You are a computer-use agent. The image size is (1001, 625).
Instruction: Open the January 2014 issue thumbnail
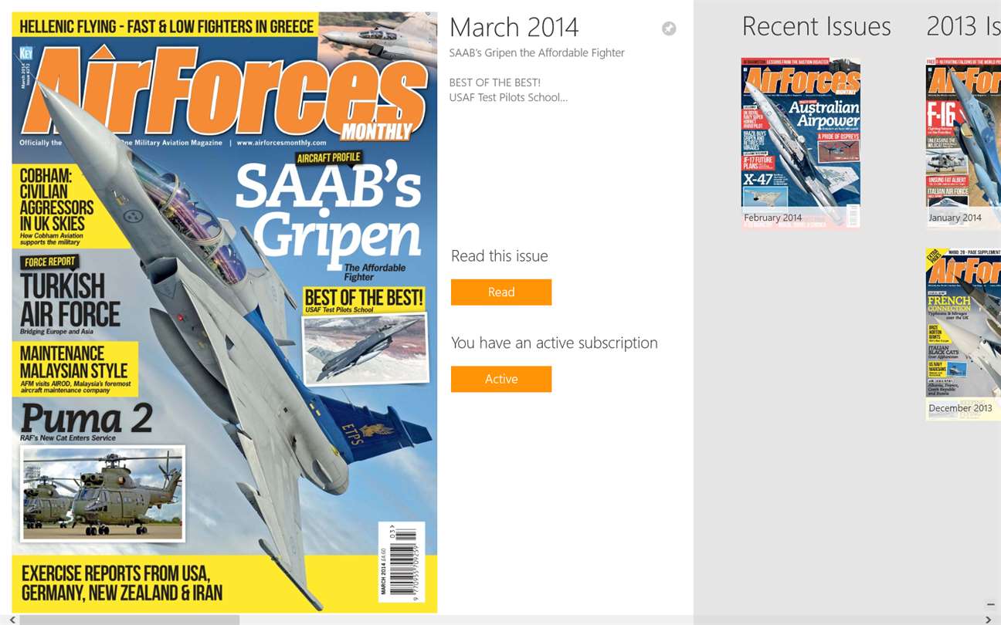[963, 143]
